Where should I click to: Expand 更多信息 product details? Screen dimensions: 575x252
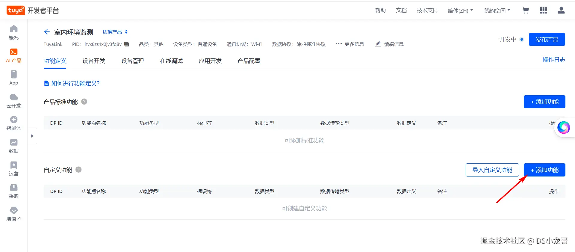[x=350, y=44]
